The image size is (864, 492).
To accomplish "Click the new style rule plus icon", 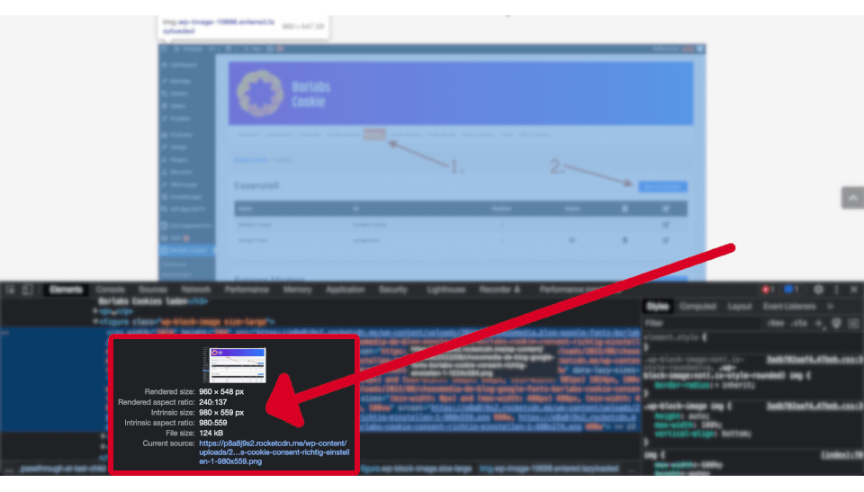I will click(819, 324).
